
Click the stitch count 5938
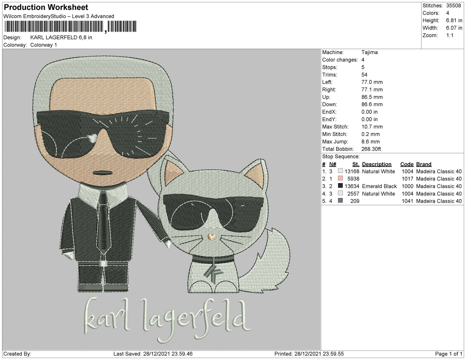(353, 179)
